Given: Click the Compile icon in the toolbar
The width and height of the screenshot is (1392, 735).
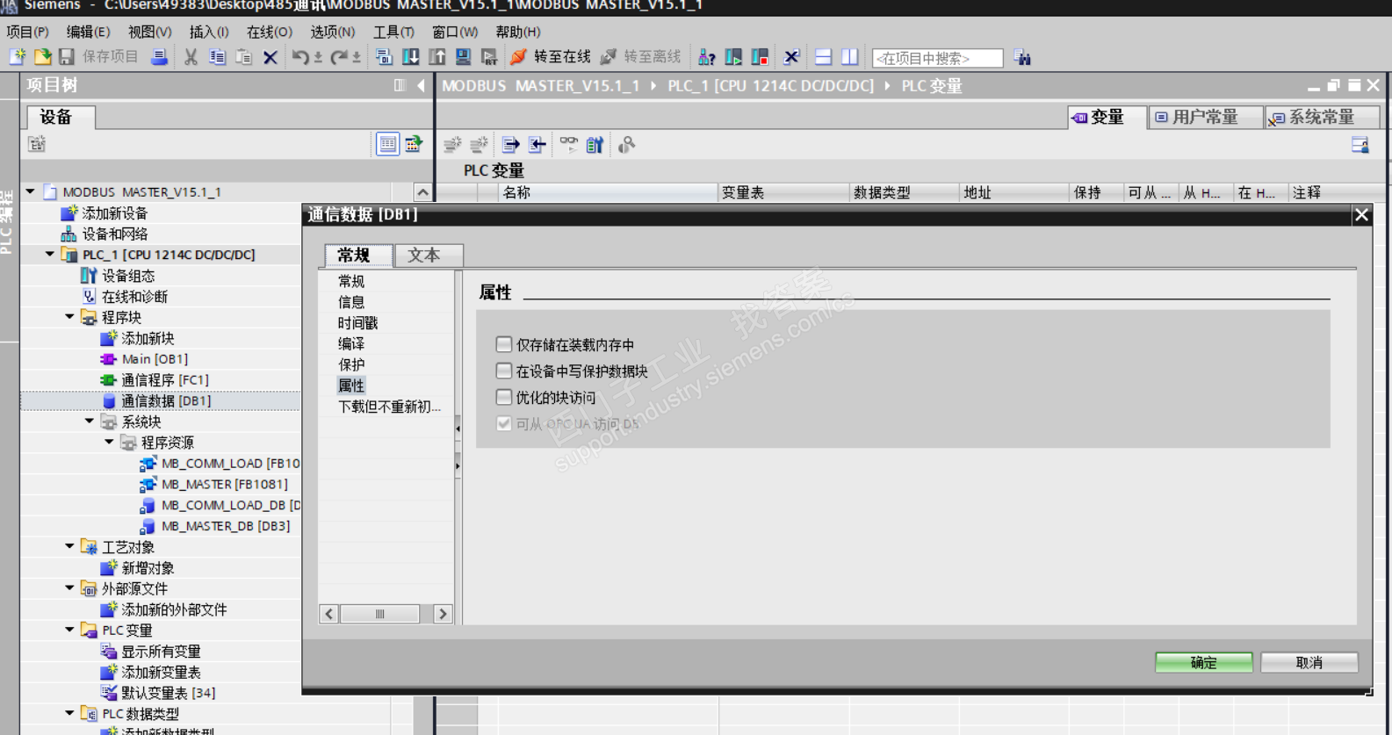Looking at the screenshot, I should [x=384, y=57].
